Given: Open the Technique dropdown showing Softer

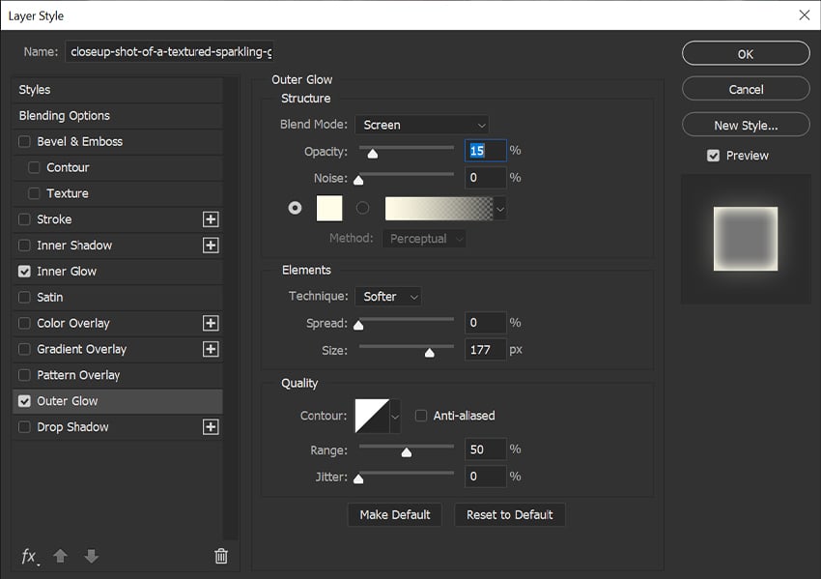Looking at the screenshot, I should (x=387, y=296).
